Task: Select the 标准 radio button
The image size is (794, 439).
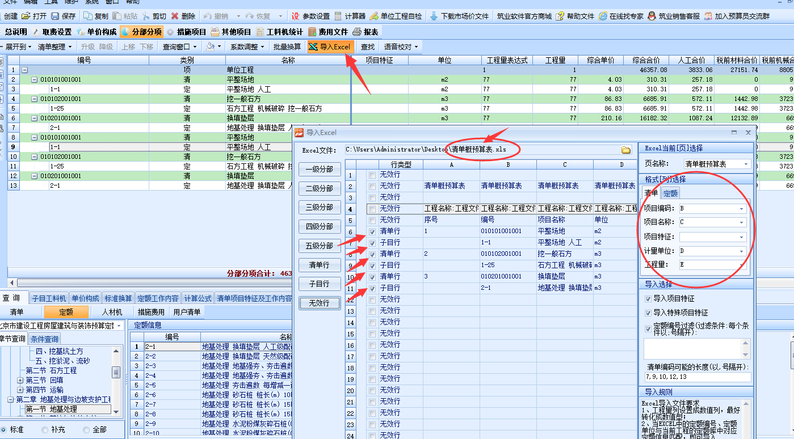Action: click(5, 430)
